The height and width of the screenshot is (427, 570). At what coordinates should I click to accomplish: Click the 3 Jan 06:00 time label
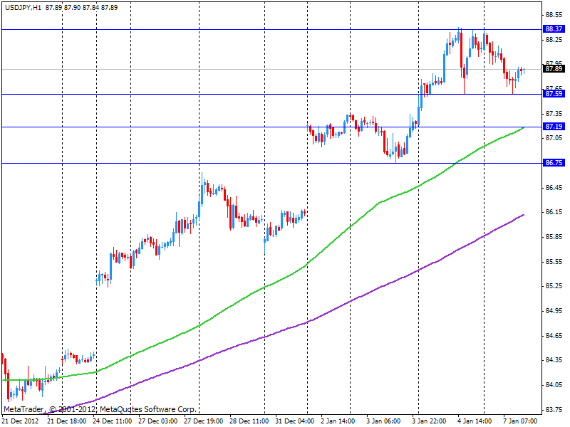point(383,421)
